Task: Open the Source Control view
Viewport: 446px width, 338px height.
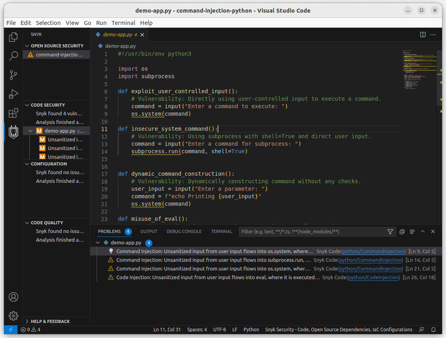Action: coord(13,75)
